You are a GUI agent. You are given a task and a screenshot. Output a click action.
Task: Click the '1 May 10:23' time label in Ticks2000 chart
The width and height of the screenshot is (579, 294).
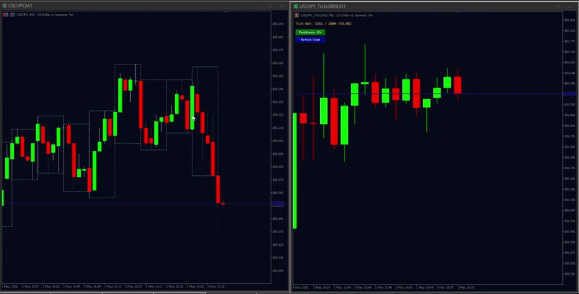(322, 287)
